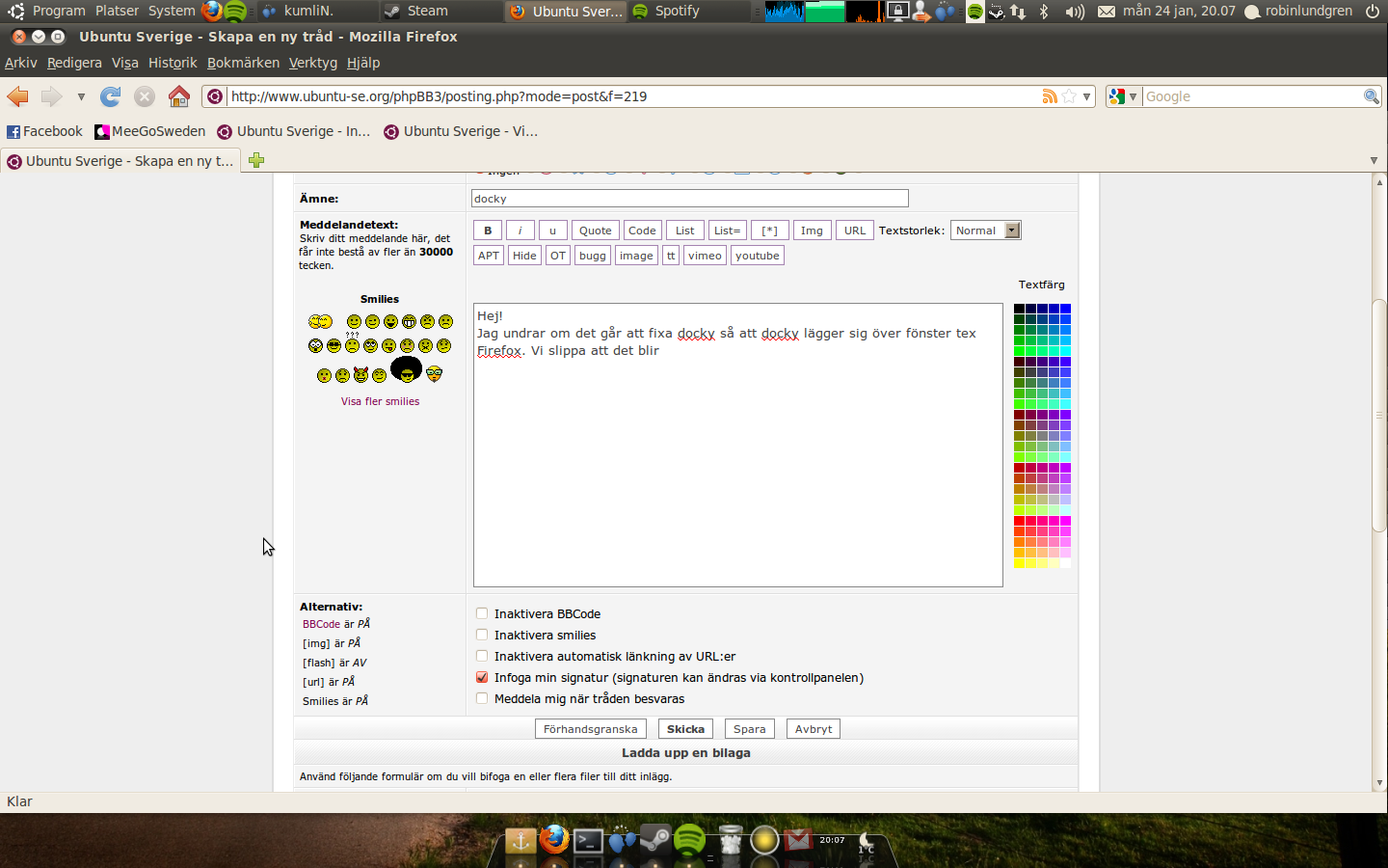Open the terminal from the dock
Viewport: 1388px width, 868px height.
pos(588,841)
